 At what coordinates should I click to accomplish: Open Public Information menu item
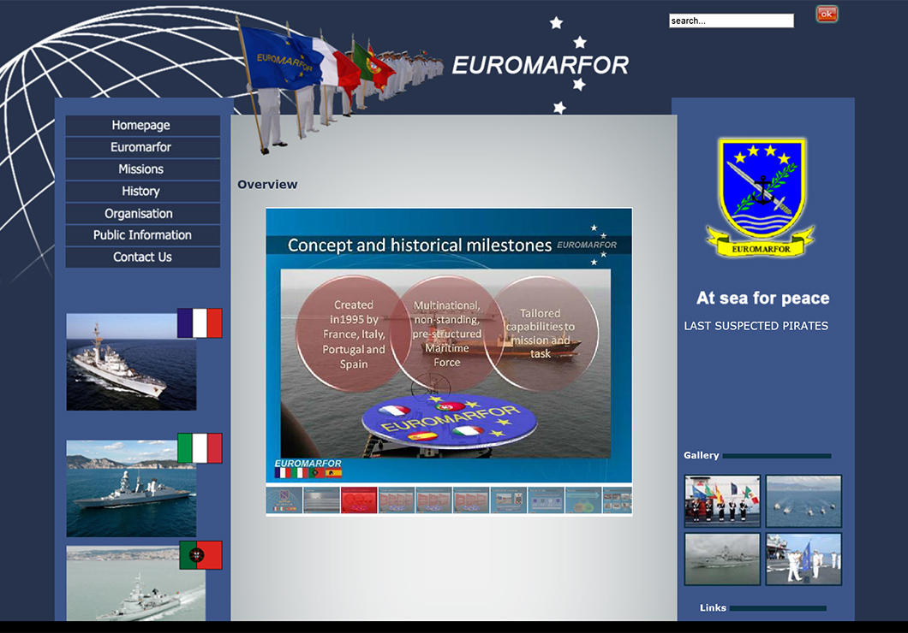click(x=142, y=235)
